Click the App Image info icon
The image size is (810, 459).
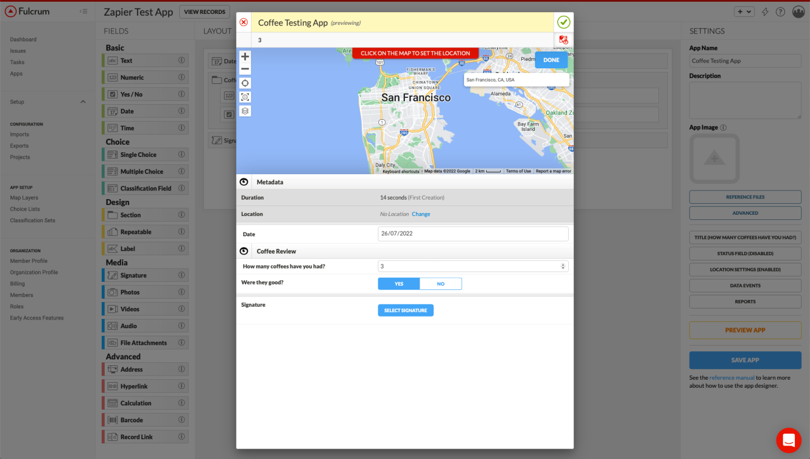723,127
